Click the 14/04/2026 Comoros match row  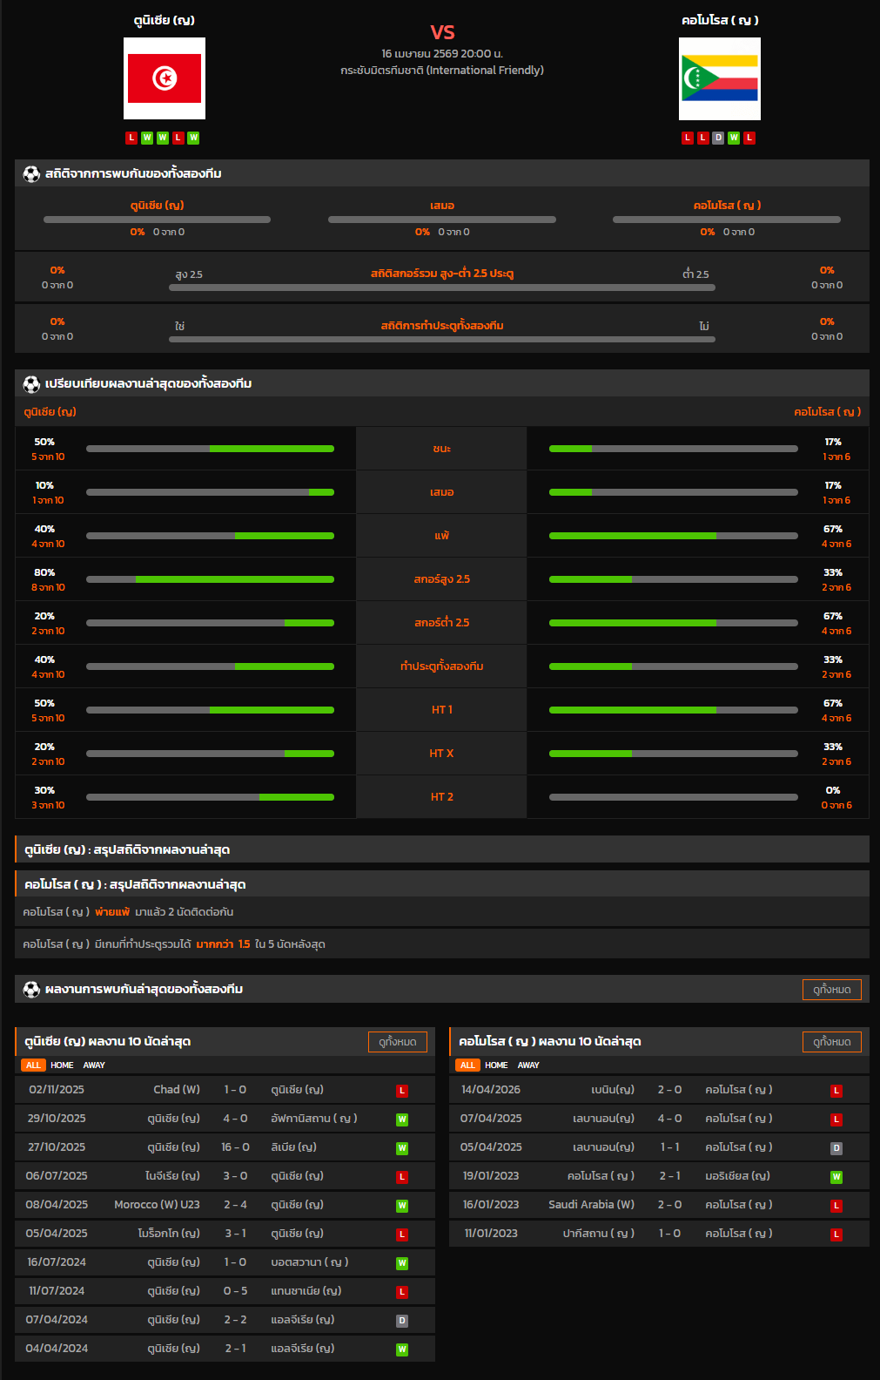(658, 1090)
